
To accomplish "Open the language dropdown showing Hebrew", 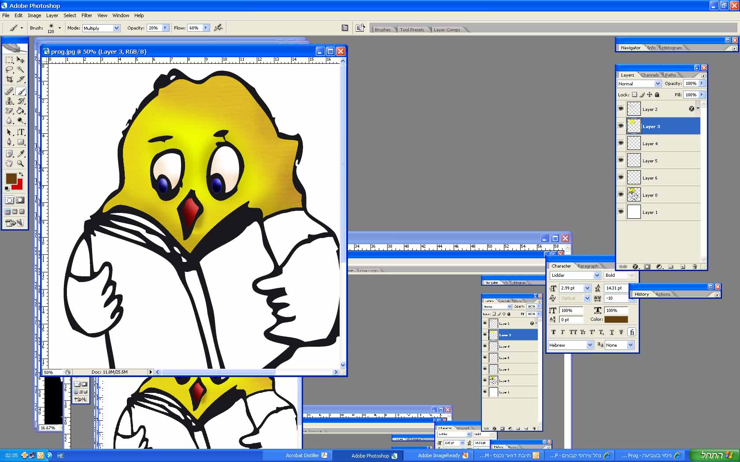I will (571, 345).
